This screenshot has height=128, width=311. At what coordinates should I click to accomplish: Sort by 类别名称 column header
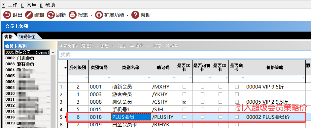[x=131, y=67]
